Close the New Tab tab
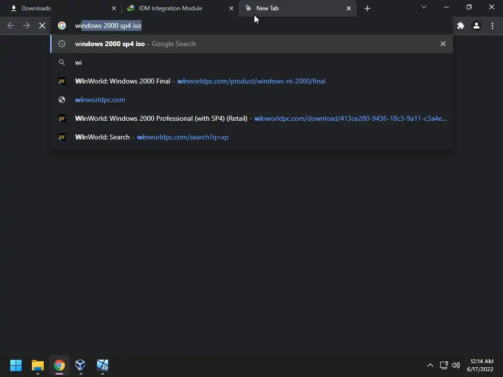Image resolution: width=503 pixels, height=377 pixels. [349, 8]
